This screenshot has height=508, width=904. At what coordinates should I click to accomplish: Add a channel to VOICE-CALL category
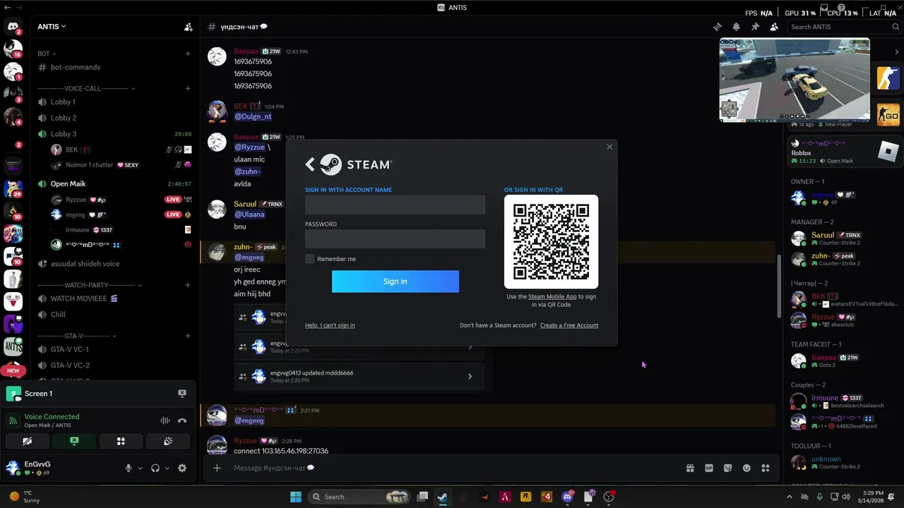pyautogui.click(x=188, y=88)
